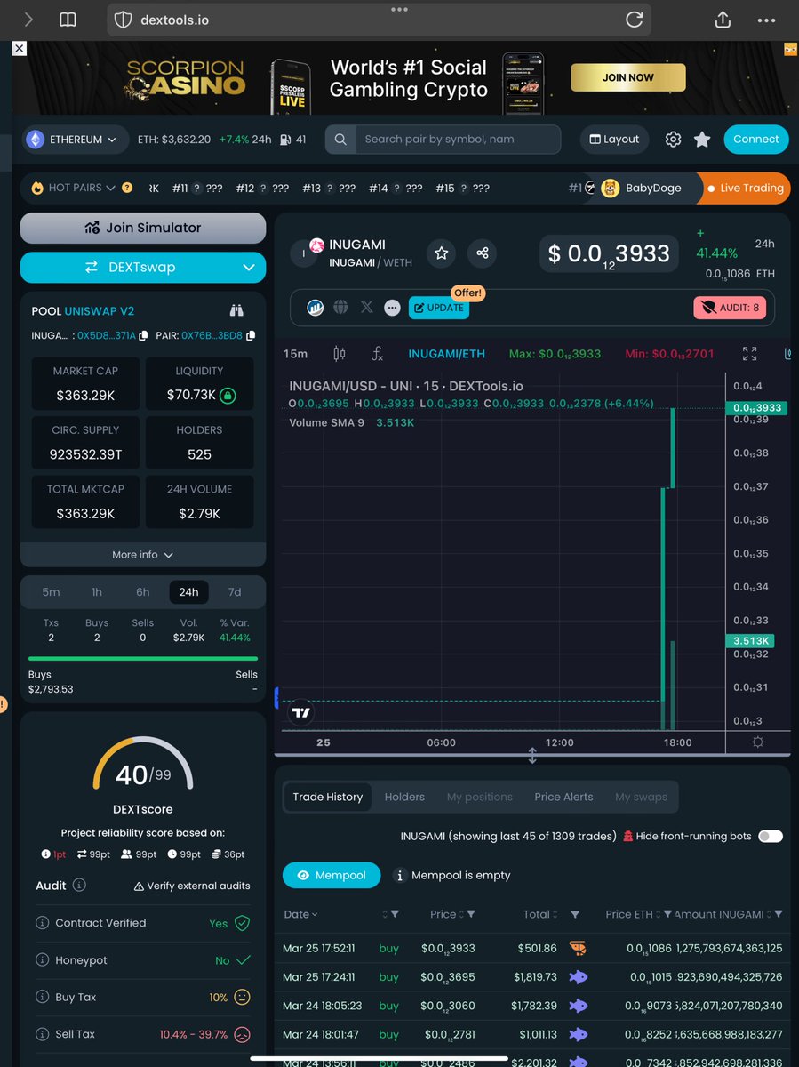Click the info icon beside Buy Tax

(42, 998)
